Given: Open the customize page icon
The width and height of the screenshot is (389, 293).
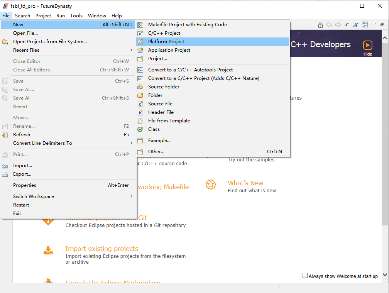Looking at the screenshot, I should (x=365, y=25).
